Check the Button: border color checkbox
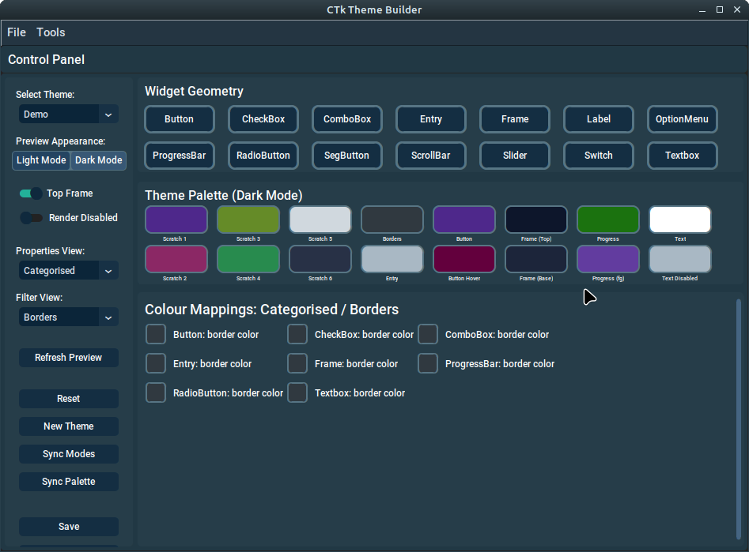The width and height of the screenshot is (749, 552). [155, 334]
